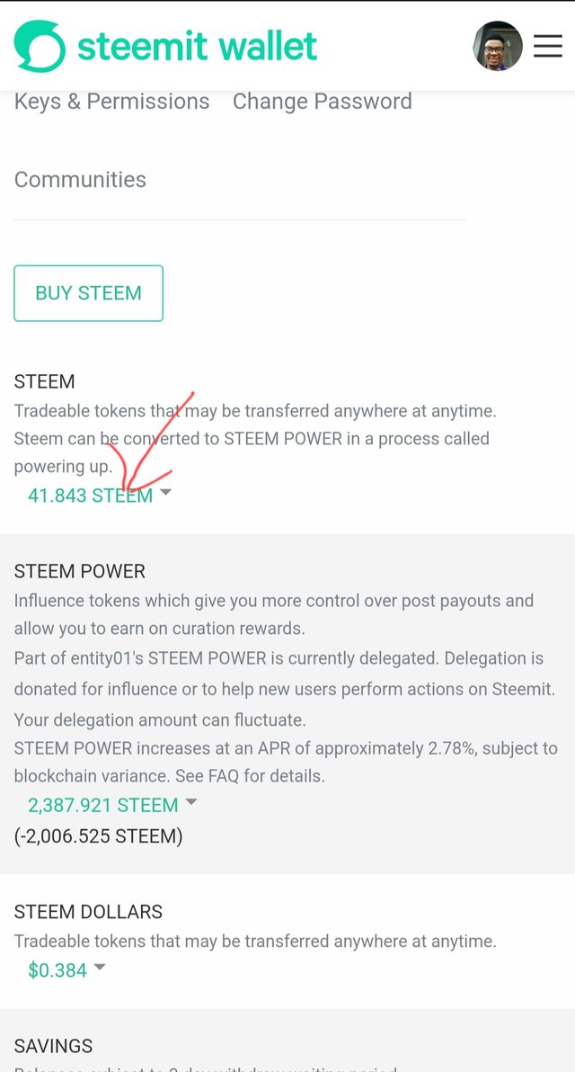Open the hamburger menu icon
Screen dimensions: 575x1072
[547, 46]
